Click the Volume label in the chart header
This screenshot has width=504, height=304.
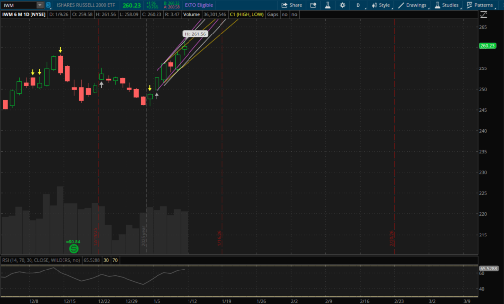click(x=191, y=15)
